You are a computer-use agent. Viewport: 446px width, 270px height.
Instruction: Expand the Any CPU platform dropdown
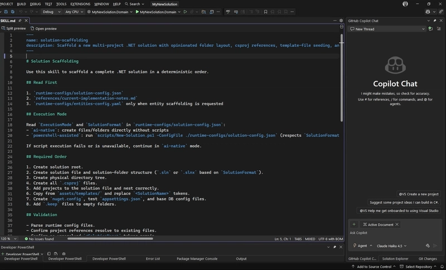click(x=75, y=12)
